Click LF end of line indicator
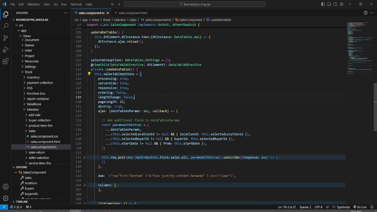Image resolution: width=377 pixels, height=212 pixels. (327, 207)
